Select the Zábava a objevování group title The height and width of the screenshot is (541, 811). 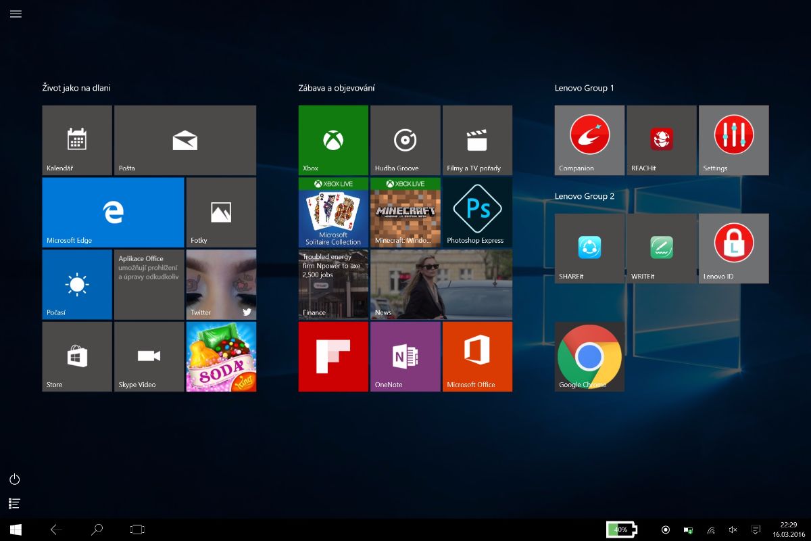[337, 88]
